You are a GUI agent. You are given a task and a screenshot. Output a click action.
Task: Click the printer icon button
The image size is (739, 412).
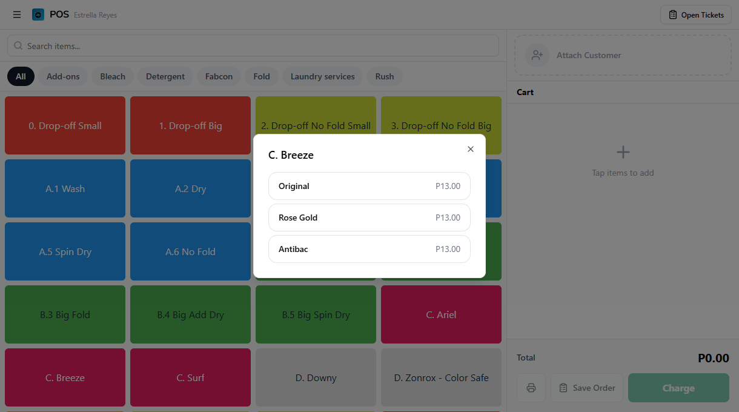(x=531, y=388)
